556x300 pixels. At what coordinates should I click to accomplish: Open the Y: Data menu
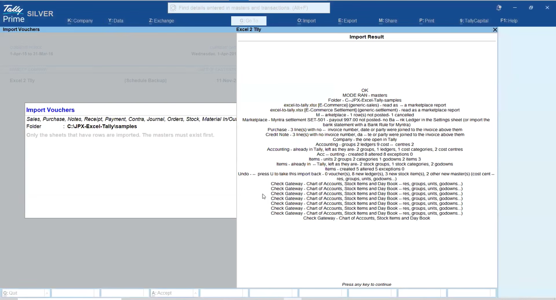[116, 21]
